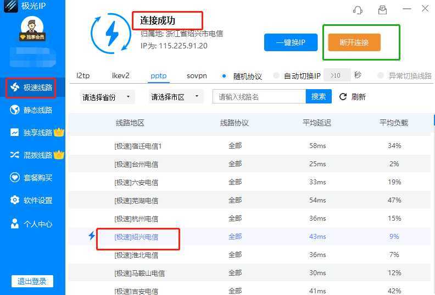Screen dimensions: 435x295
Task: Click the vertical scrollbar at list right edge
Action: tap(434, 119)
